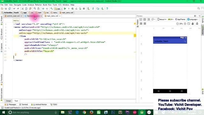The width and height of the screenshot is (204, 115).
Task: Toggle the Palette panel in preview
Action: tap(138, 23)
